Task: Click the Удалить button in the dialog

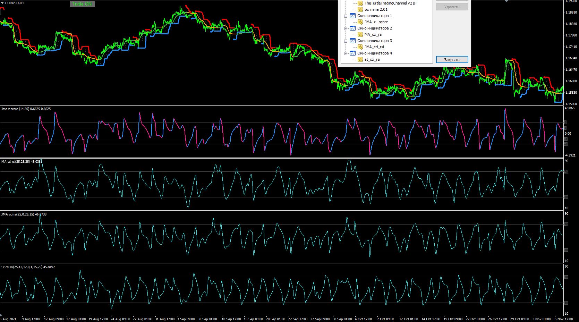Action: (452, 7)
